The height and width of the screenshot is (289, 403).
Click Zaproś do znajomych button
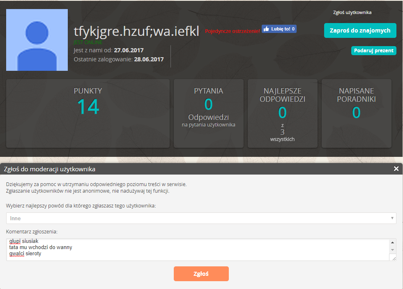coord(360,30)
